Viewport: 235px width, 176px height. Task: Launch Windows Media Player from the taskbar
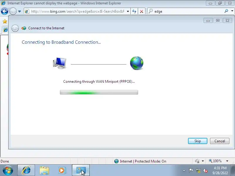[62, 170]
